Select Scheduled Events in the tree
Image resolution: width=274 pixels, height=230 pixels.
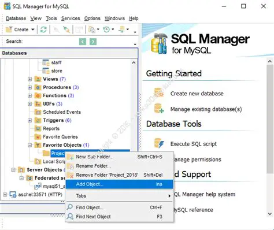62,112
